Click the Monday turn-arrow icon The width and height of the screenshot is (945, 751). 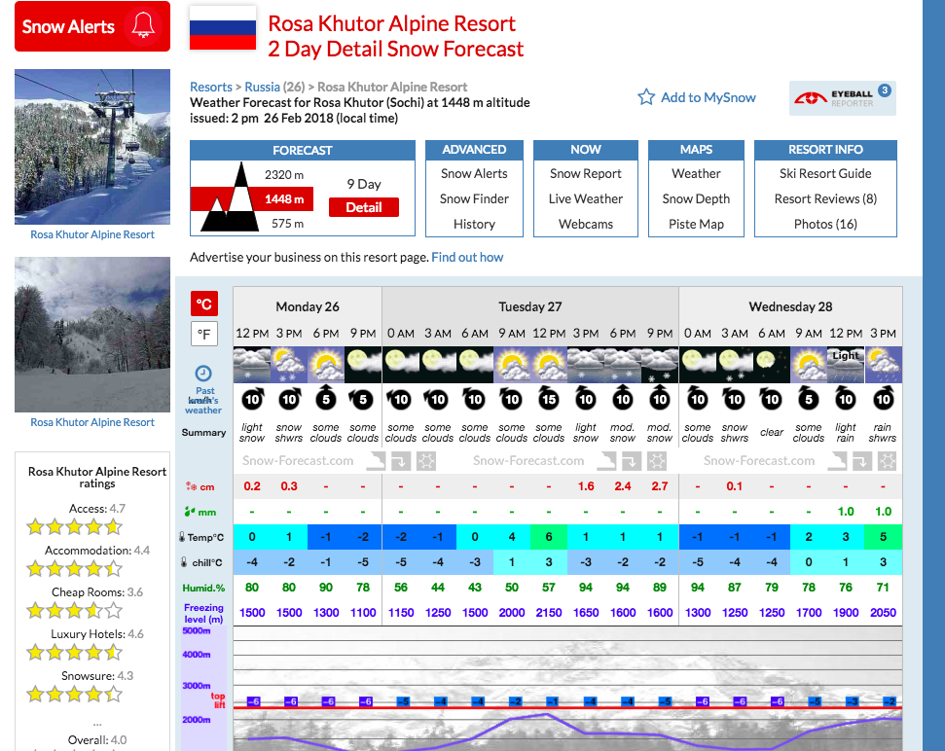pyautogui.click(x=401, y=461)
